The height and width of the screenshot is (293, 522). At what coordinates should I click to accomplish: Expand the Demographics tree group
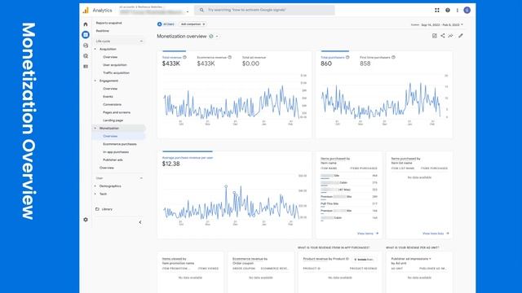pos(95,186)
